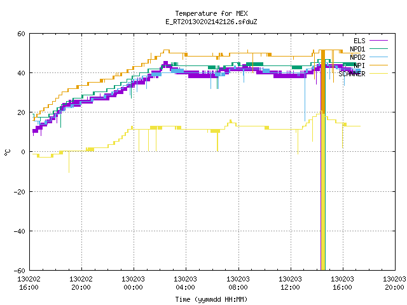The width and height of the screenshot is (407, 305).
Task: Click the x-axis tick 130203 20:00
Action: pos(394,283)
